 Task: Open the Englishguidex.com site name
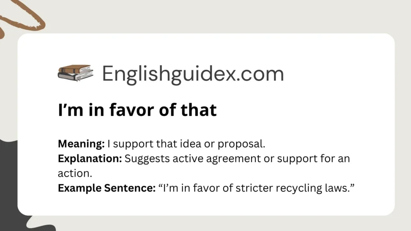tap(193, 74)
